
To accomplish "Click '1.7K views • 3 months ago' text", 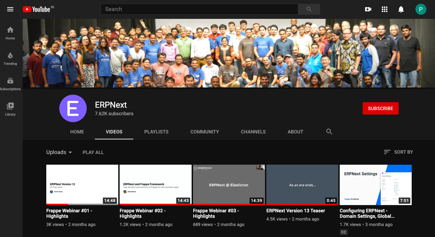I will click(366, 225).
